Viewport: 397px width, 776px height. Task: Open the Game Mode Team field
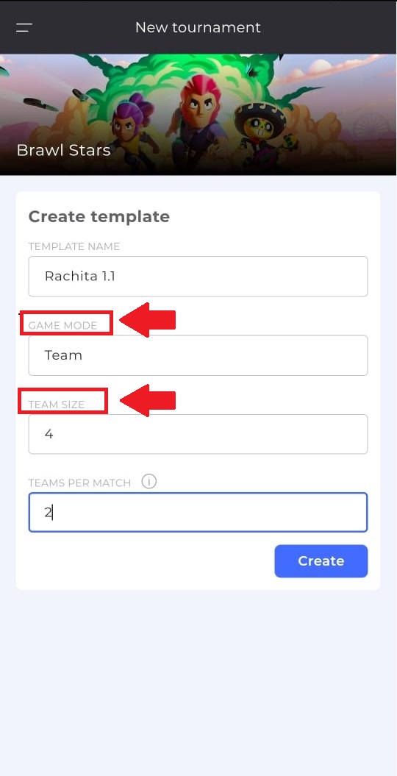click(198, 355)
